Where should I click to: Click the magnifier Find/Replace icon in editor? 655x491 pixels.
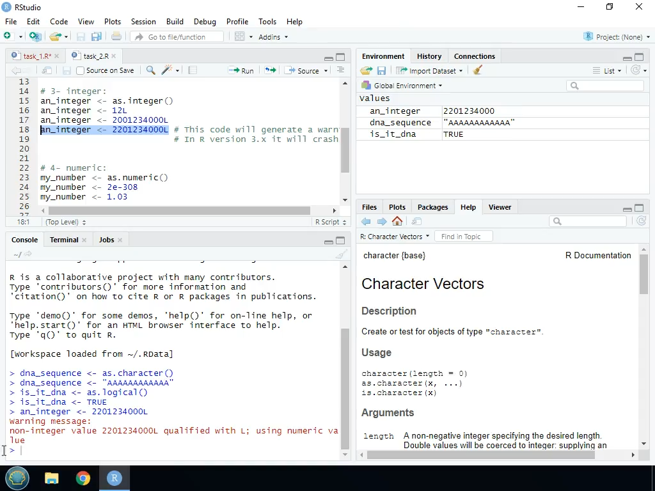[x=151, y=70]
